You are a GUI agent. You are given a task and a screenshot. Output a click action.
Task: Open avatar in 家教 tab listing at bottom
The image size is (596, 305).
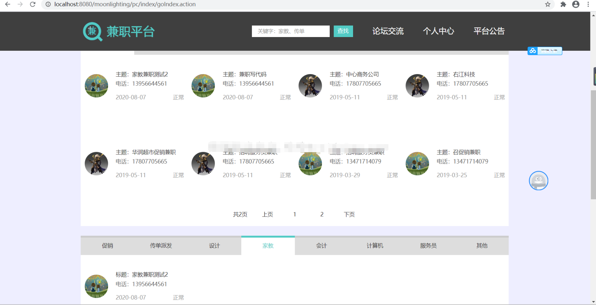96,286
